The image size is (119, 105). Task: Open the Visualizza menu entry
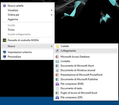[28, 10]
